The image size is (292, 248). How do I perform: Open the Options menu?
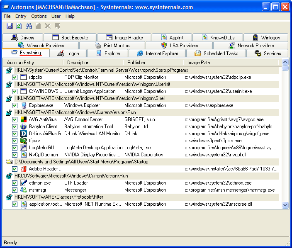point(39,16)
